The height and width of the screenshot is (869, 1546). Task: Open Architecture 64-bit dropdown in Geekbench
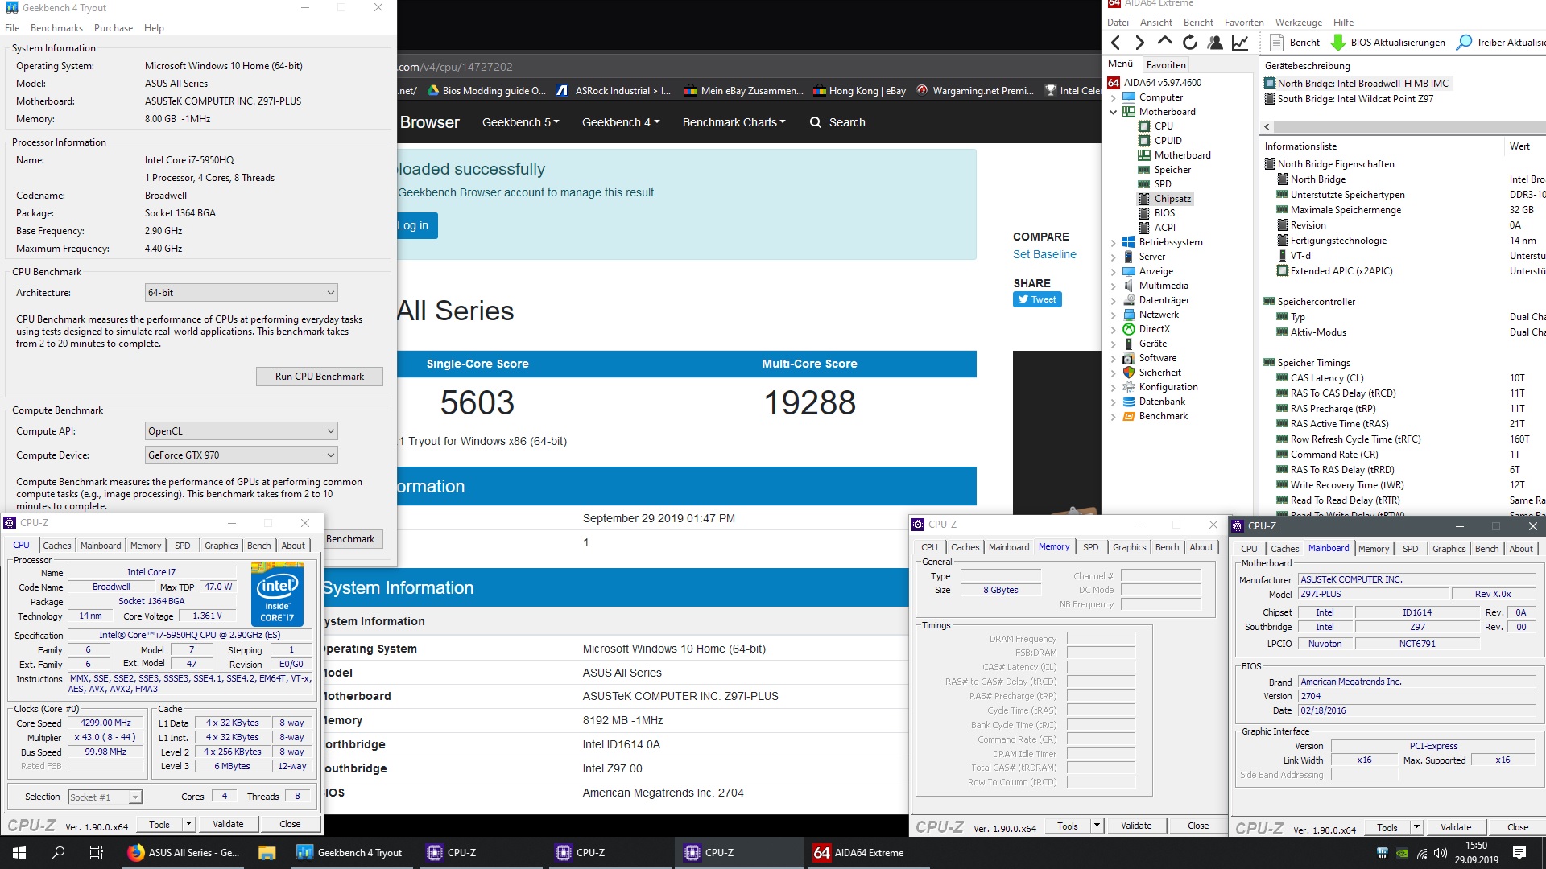[241, 293]
